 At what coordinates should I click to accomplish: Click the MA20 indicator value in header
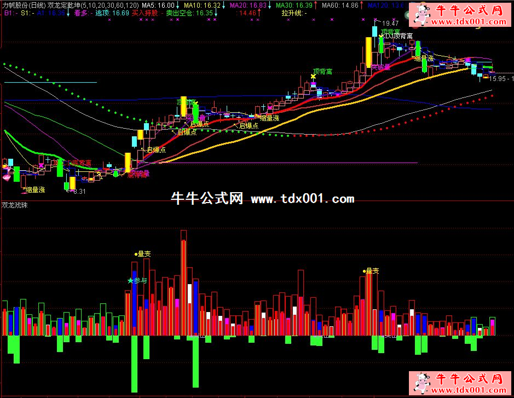click(248, 5)
